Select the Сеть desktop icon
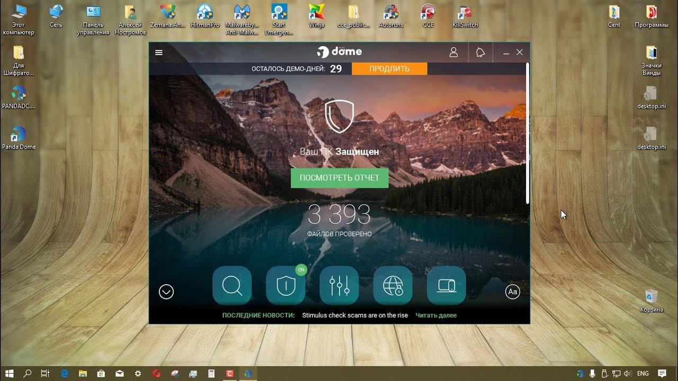Image resolution: width=678 pixels, height=381 pixels. (56, 16)
